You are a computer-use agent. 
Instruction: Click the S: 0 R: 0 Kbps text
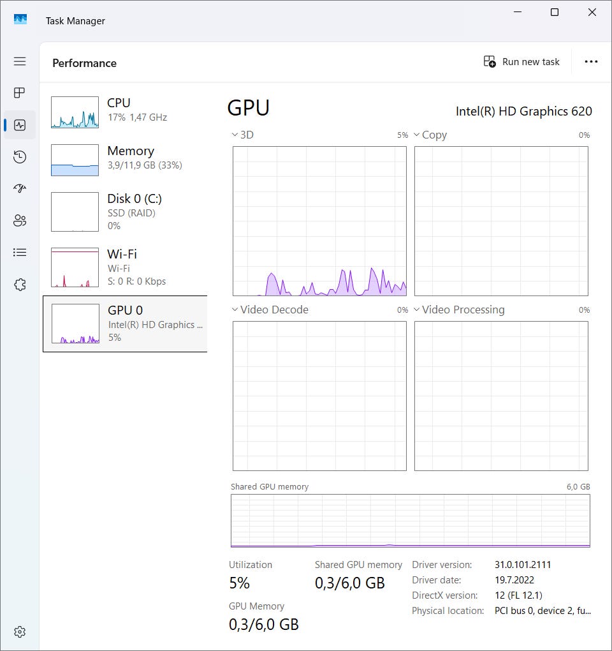136,281
